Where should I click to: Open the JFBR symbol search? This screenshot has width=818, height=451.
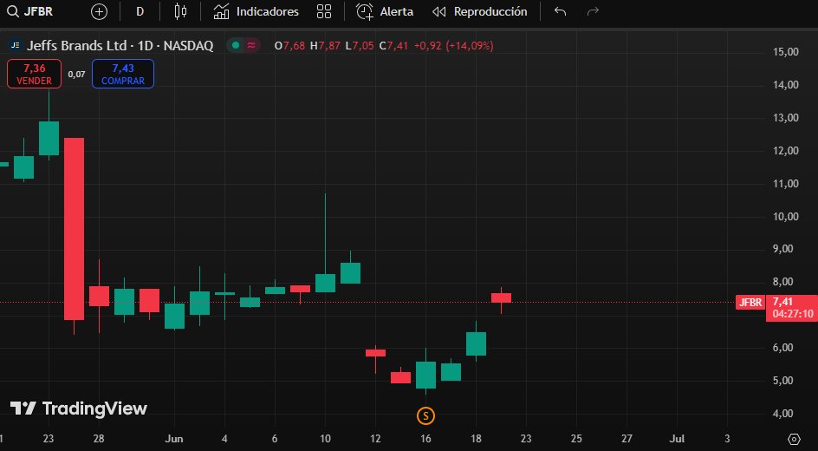pos(30,11)
